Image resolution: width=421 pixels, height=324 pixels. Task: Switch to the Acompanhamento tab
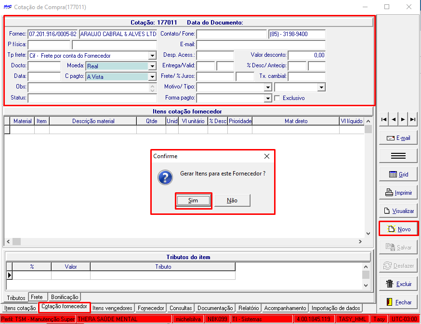tap(285, 308)
